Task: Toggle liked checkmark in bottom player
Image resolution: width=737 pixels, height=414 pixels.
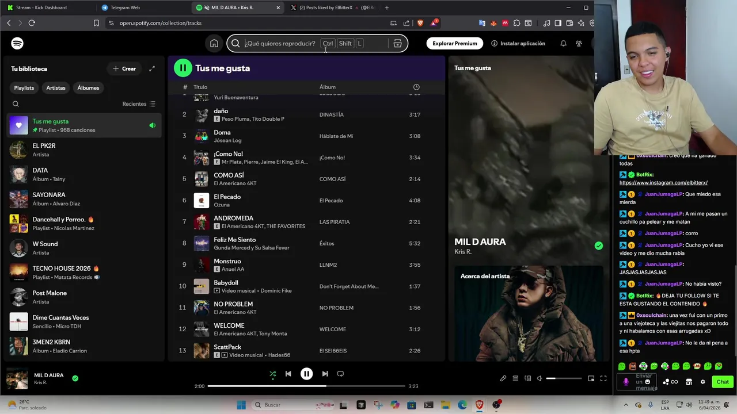Action: point(75,378)
